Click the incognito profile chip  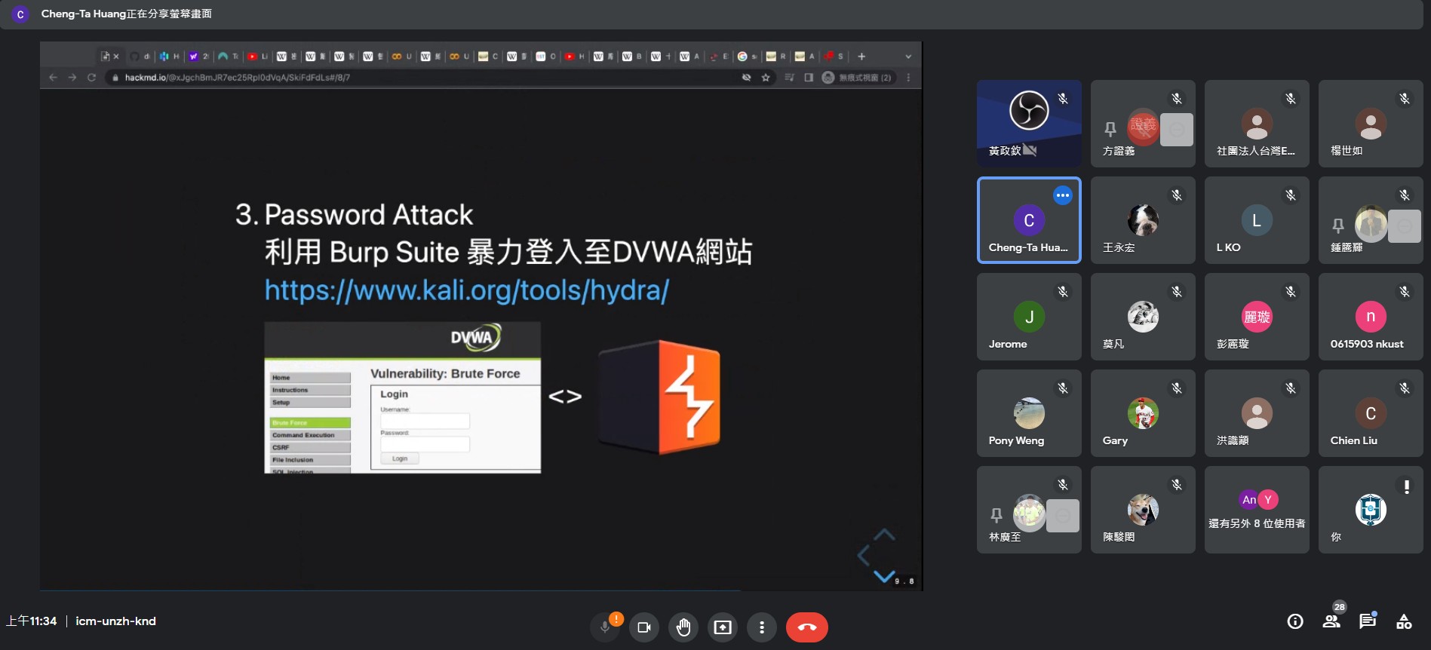(858, 78)
